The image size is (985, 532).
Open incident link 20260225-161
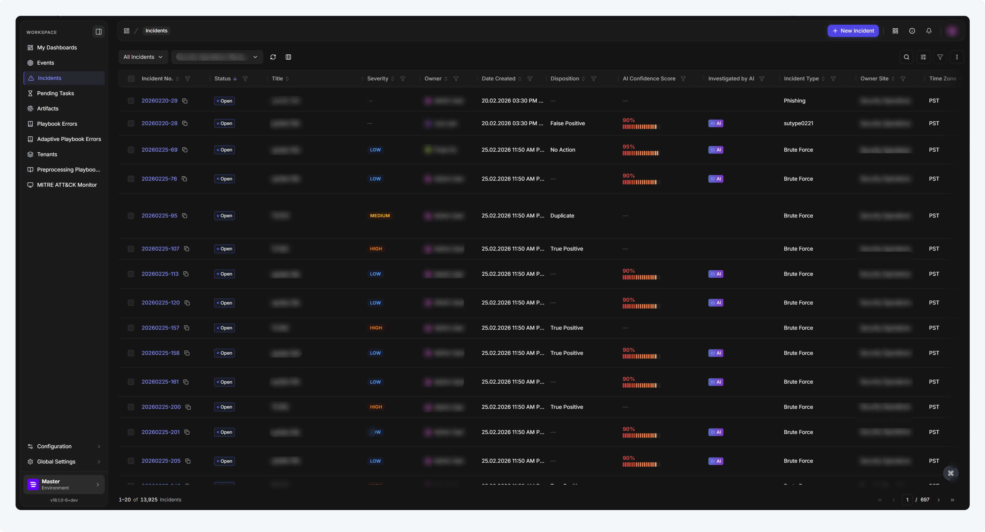160,382
